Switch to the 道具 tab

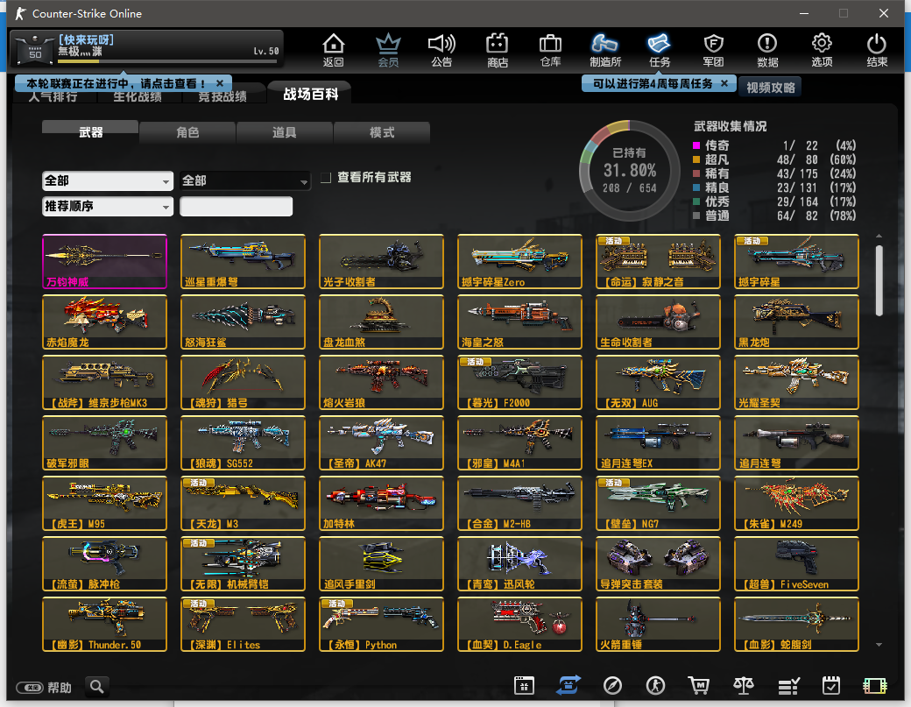pyautogui.click(x=285, y=132)
